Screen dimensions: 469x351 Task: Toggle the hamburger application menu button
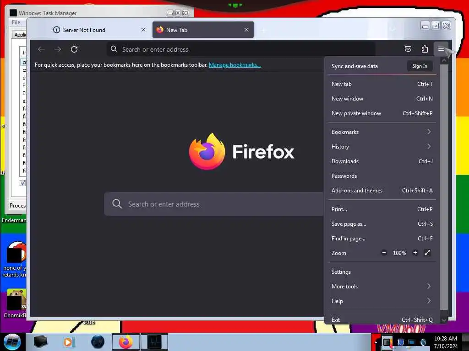pyautogui.click(x=441, y=49)
